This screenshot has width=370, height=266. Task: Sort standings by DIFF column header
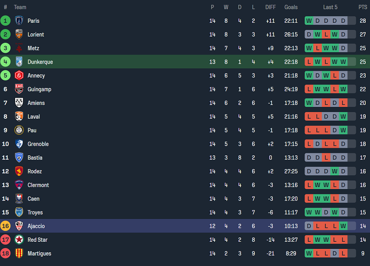click(x=270, y=7)
